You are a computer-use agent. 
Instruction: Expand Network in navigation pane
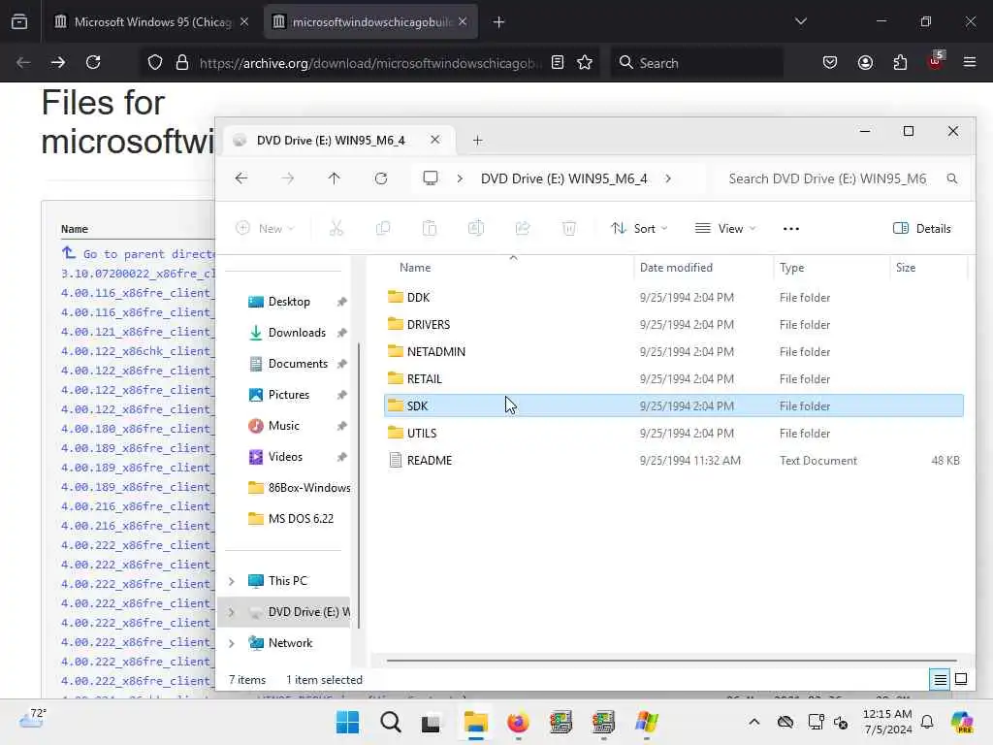click(x=232, y=643)
